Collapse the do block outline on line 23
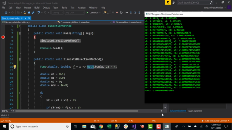The width and height of the screenshot is (232, 130). [x=20, y=93]
